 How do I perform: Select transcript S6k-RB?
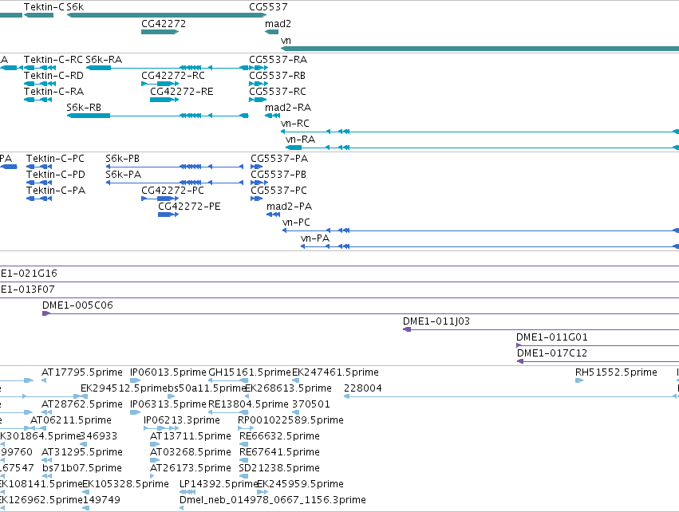coord(158,116)
